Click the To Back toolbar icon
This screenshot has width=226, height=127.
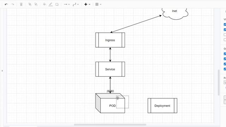pyautogui.click(x=36, y=4)
